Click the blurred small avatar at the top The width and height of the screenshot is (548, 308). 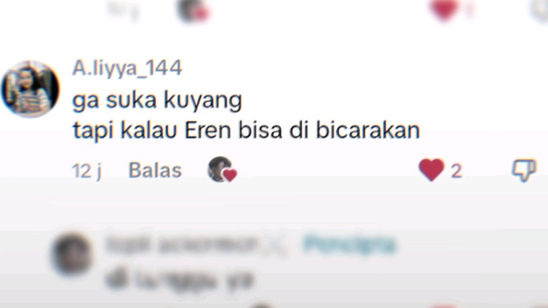pos(193,10)
